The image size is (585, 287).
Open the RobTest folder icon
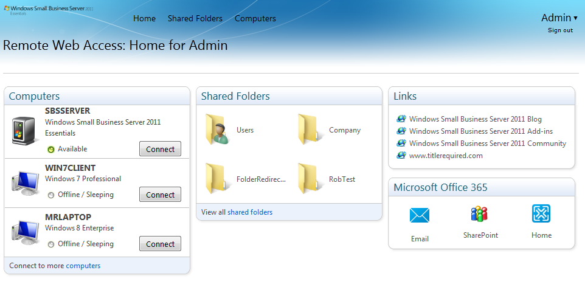point(310,179)
